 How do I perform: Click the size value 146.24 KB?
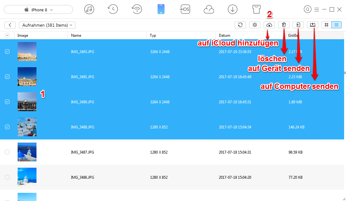(297, 127)
